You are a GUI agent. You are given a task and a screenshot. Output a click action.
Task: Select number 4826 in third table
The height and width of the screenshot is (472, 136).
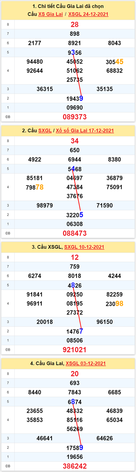tap(75, 285)
